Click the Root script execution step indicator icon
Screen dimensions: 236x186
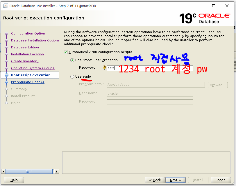coord(6,75)
